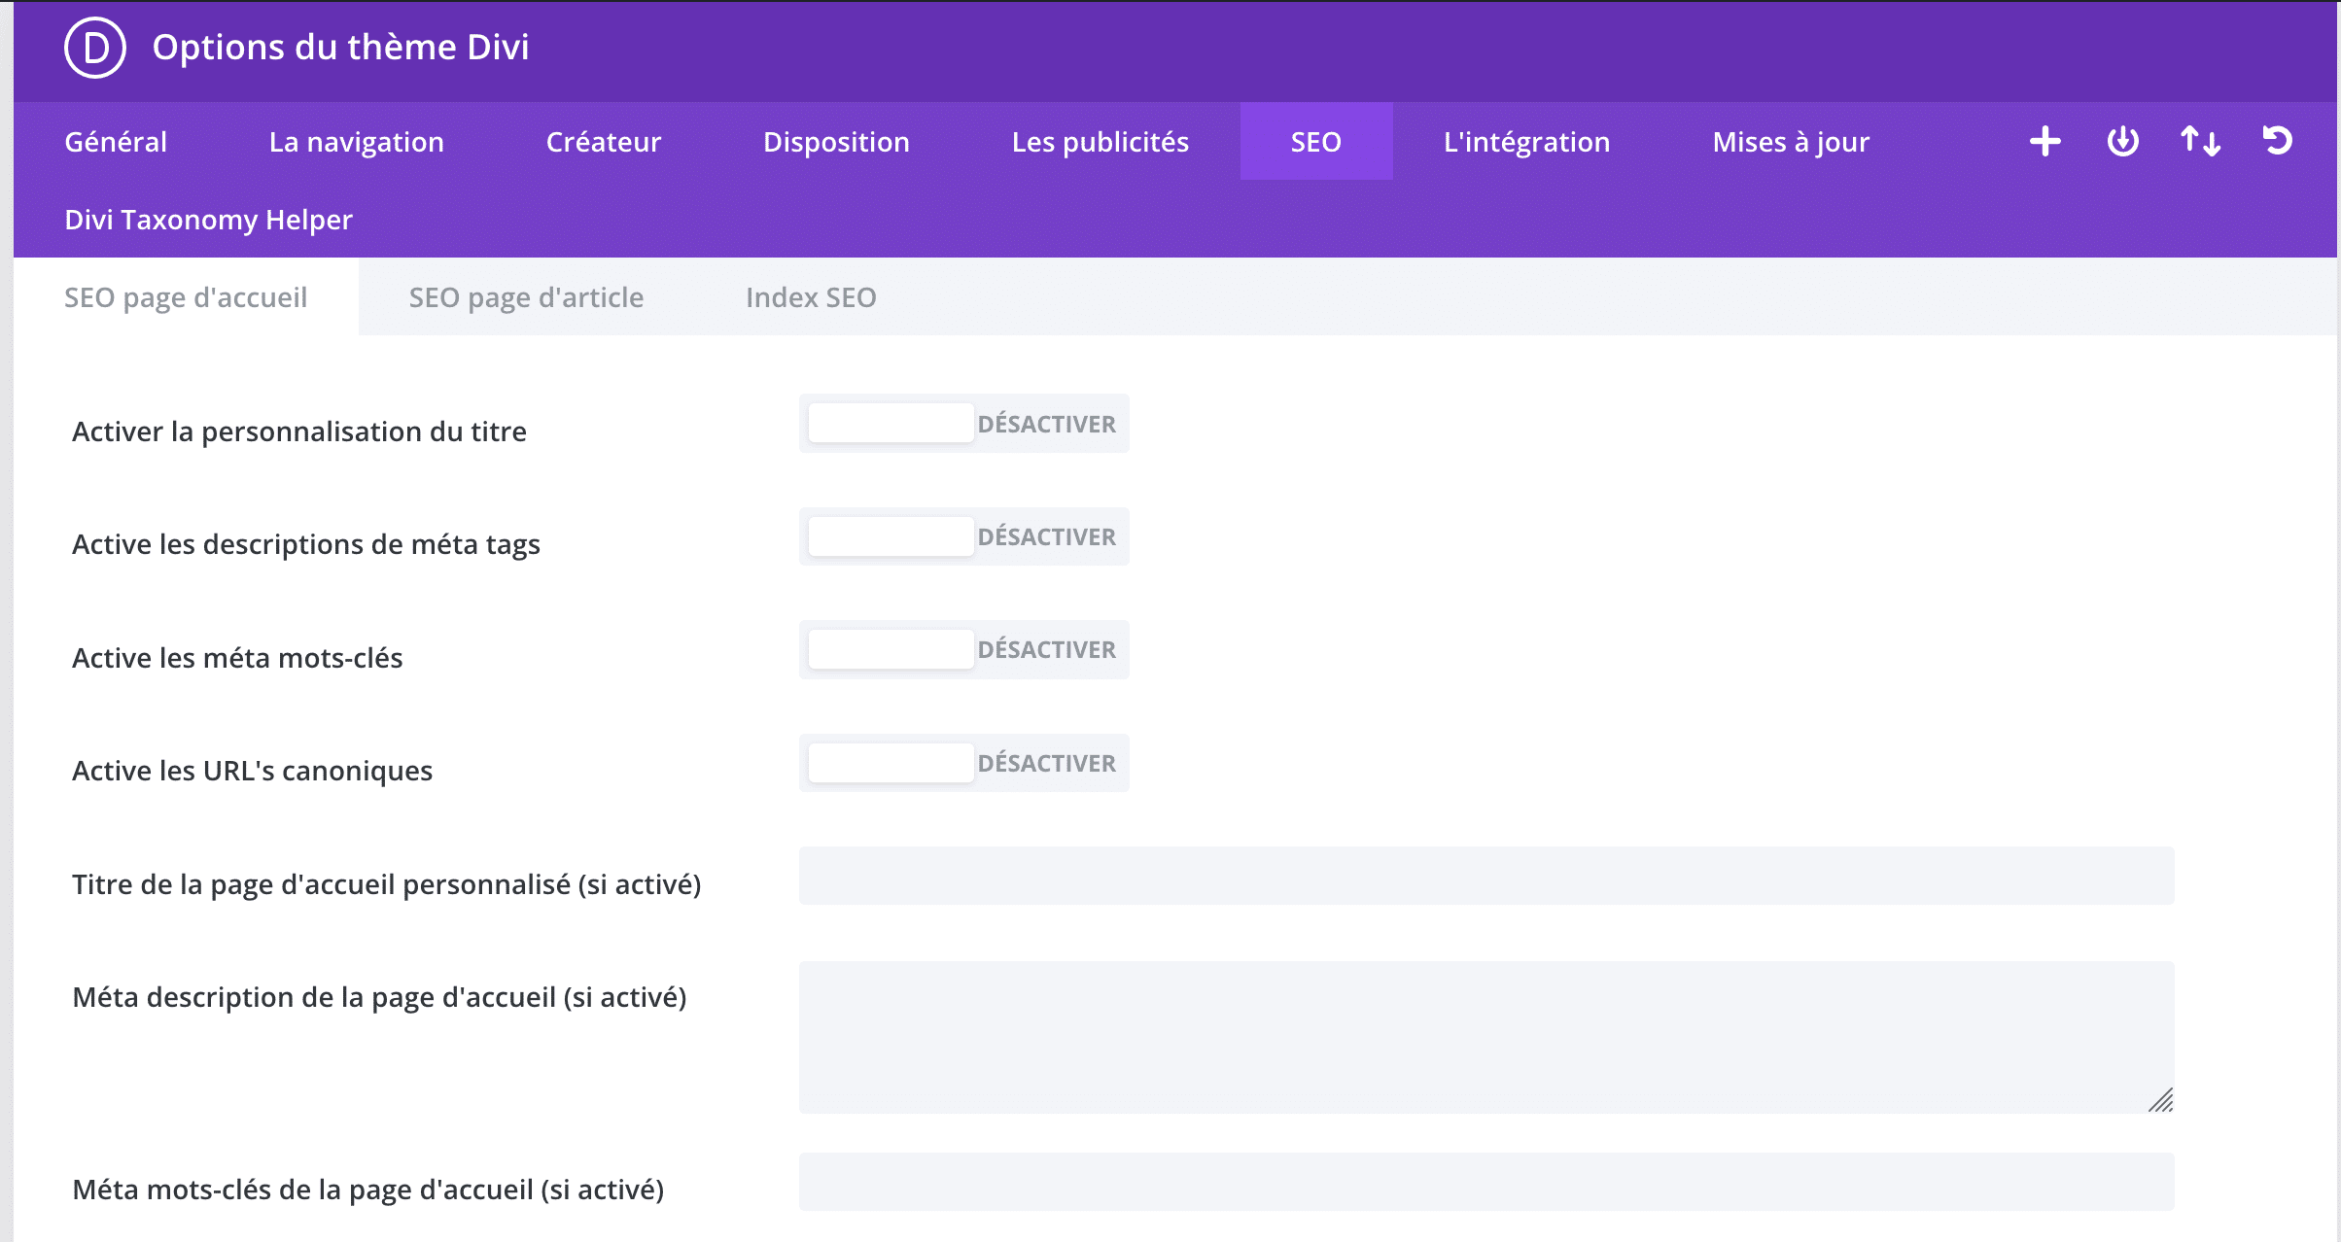The image size is (2341, 1242).
Task: Click the textarea resize handle corner
Action: tap(2161, 1100)
